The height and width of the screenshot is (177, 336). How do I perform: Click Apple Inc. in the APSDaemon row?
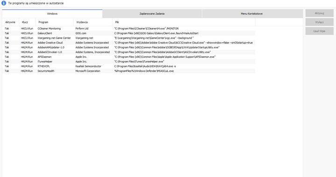pyautogui.click(x=81, y=57)
